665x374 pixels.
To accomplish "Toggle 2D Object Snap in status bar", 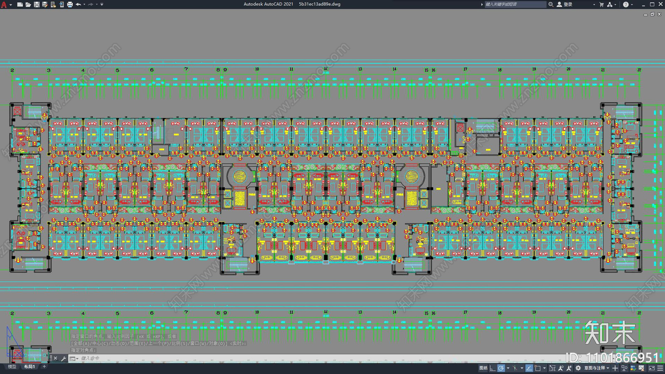I will (x=537, y=368).
